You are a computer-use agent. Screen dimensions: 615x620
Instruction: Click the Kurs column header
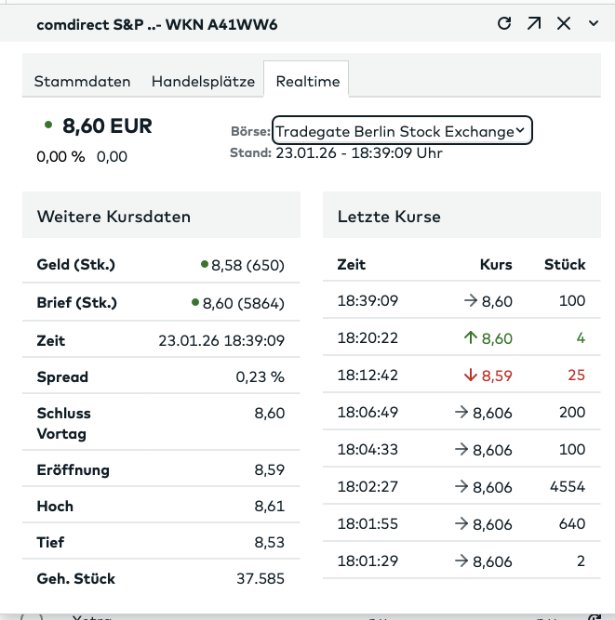pos(496,265)
